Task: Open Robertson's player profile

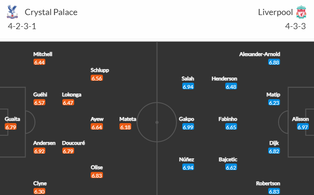Action: coord(268,183)
